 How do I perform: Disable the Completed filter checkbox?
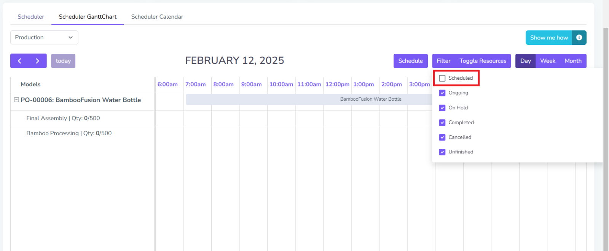[x=442, y=123]
